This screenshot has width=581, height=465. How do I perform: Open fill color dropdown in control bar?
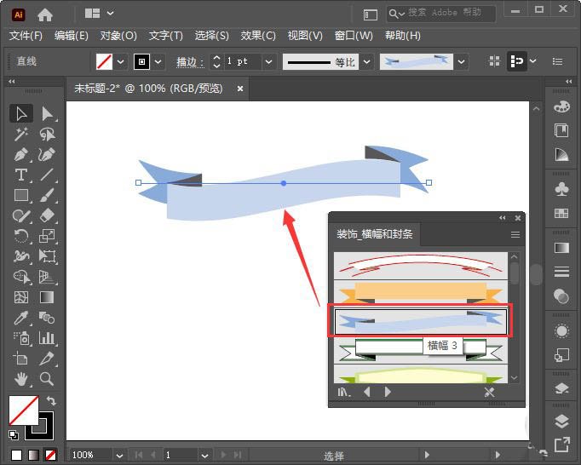click(120, 61)
